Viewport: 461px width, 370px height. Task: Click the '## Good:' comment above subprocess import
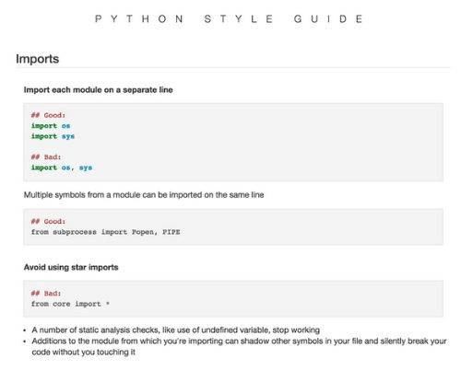48,222
